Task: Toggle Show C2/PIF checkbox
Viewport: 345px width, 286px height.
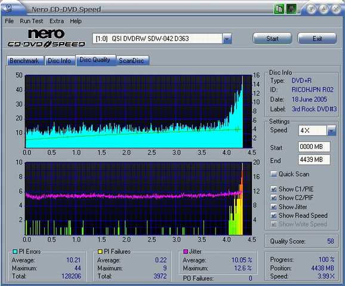Action: click(x=273, y=198)
